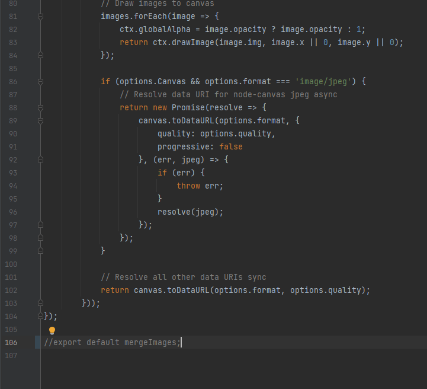
Task: Click the 'image/jpeg' string literal
Action: coord(323,81)
